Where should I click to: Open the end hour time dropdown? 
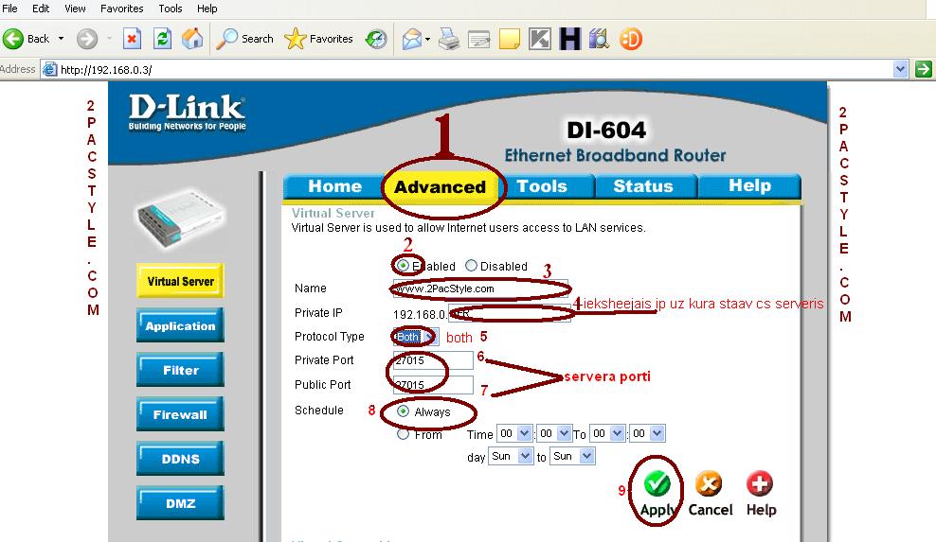click(607, 433)
